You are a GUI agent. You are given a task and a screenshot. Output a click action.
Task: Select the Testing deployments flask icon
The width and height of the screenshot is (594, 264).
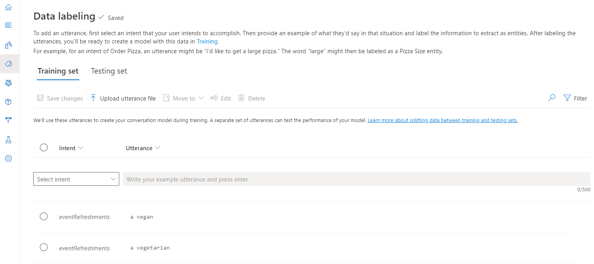click(x=9, y=139)
